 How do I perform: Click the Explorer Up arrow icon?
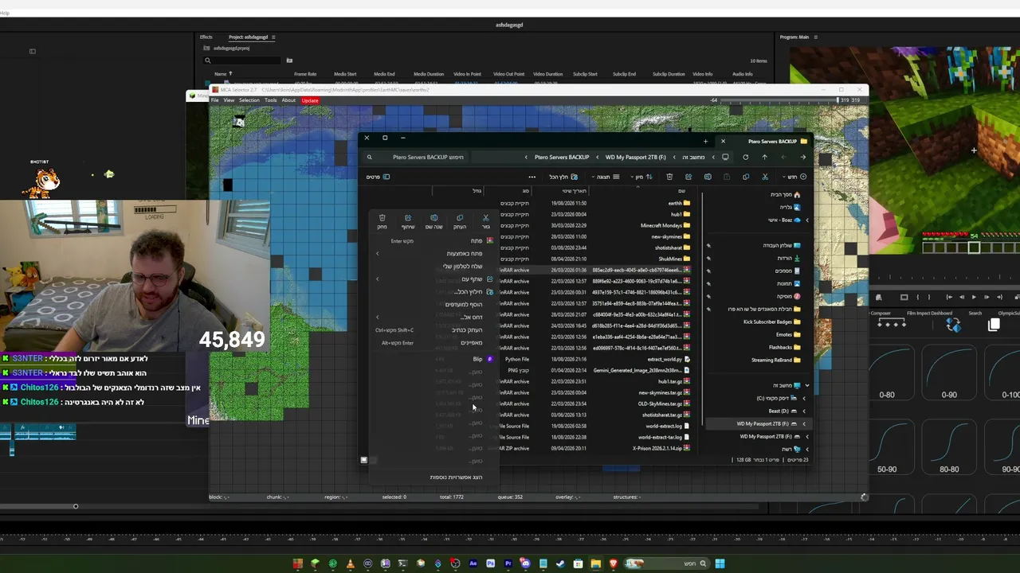(764, 157)
